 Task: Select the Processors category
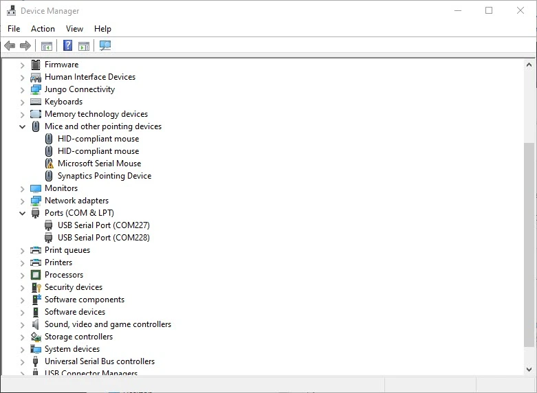[64, 275]
